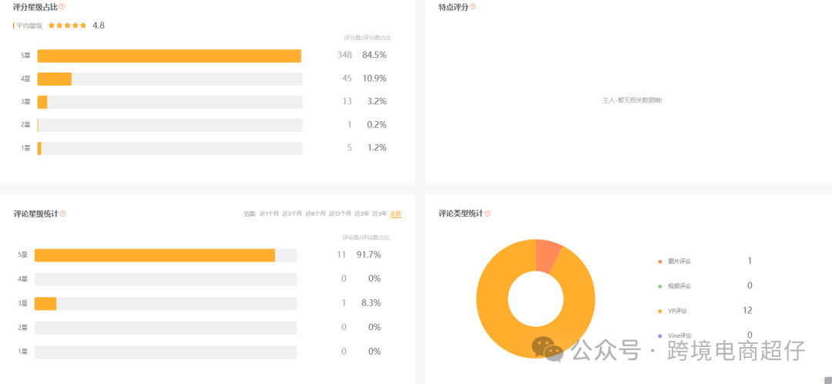Choose the 近3年 range option

click(379, 214)
